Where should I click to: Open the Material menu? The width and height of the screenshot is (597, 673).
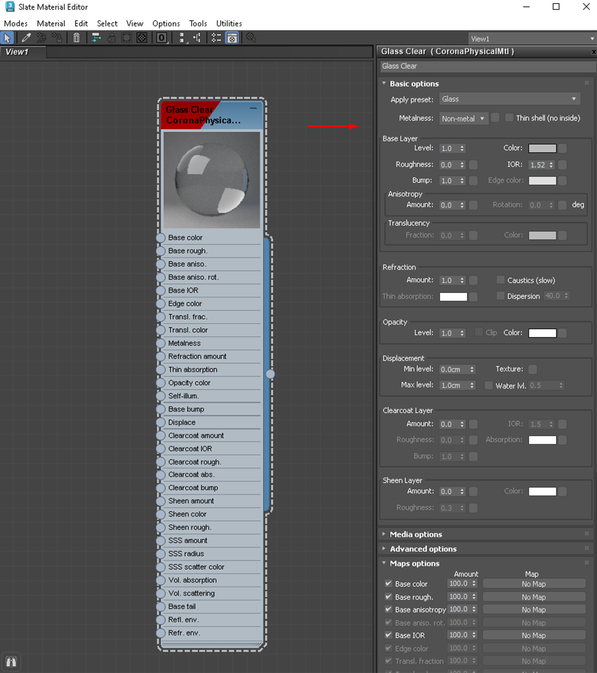[51, 23]
